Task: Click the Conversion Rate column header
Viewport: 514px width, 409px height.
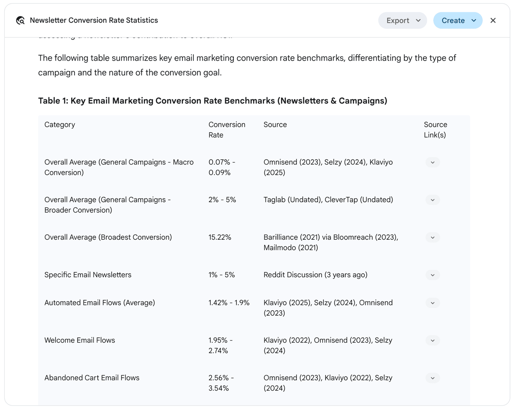Action: 227,130
